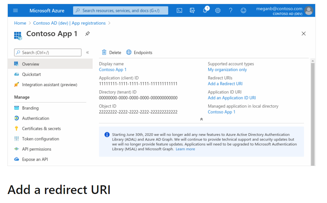Open Token configuration
Viewport: 327px width, 203px height.
point(40,139)
